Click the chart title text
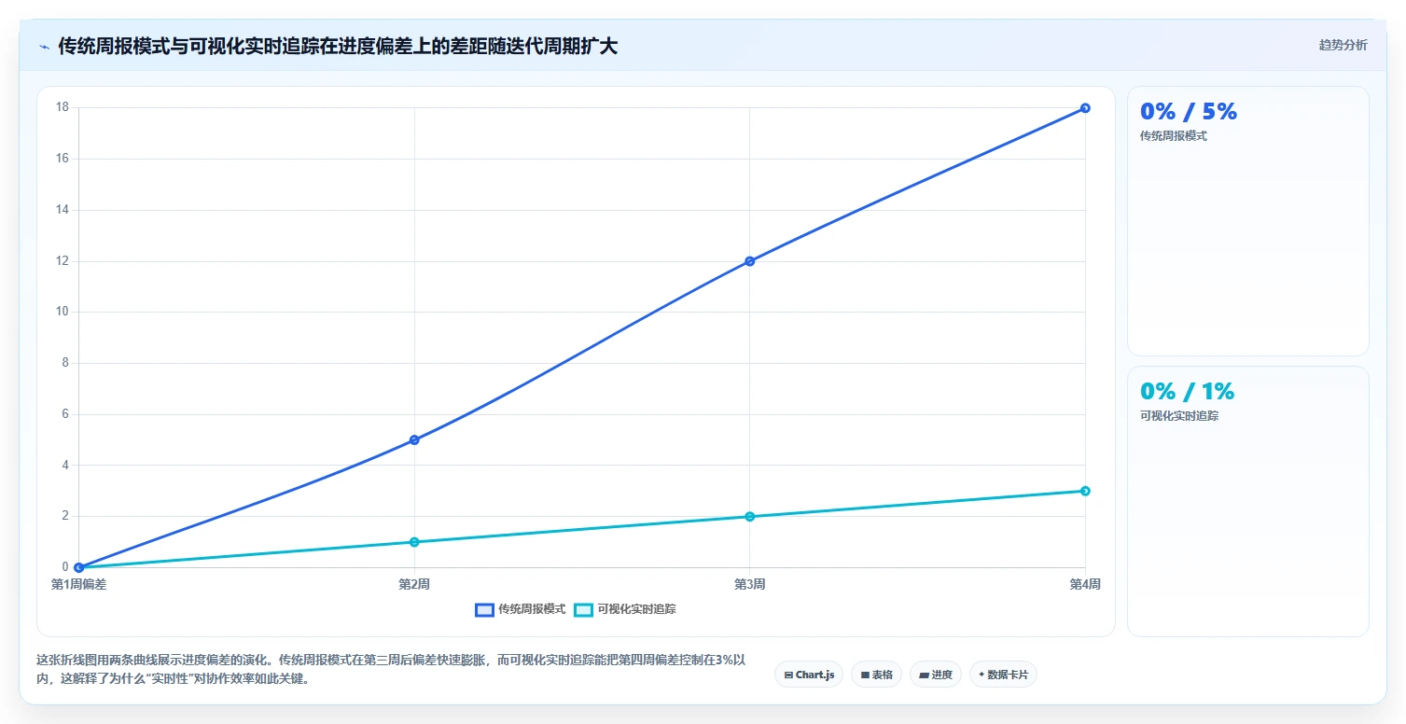The width and height of the screenshot is (1406, 724). 338,46
